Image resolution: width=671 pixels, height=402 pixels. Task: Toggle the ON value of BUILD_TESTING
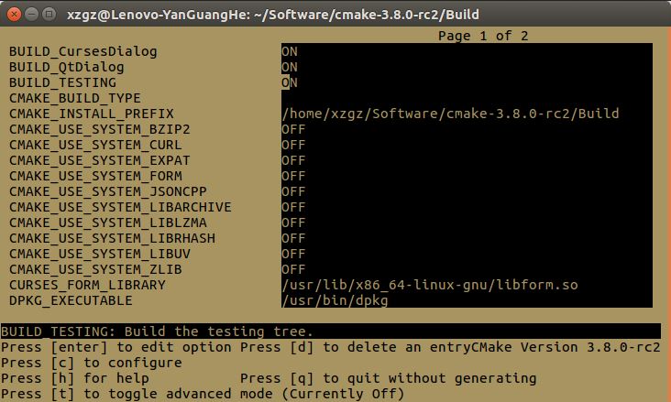coord(290,82)
